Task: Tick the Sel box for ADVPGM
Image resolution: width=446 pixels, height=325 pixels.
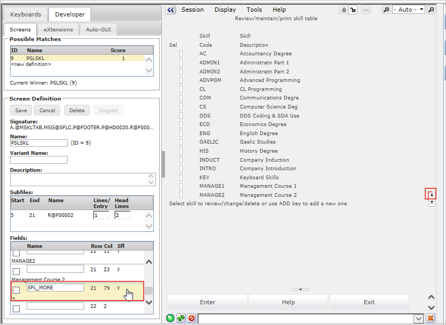Action: (181, 80)
